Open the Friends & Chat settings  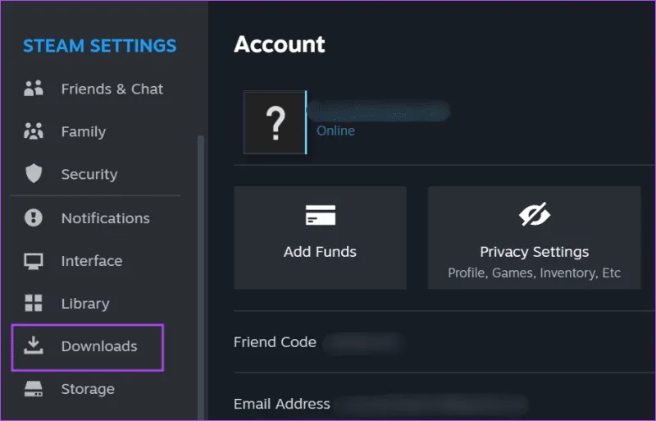point(112,89)
